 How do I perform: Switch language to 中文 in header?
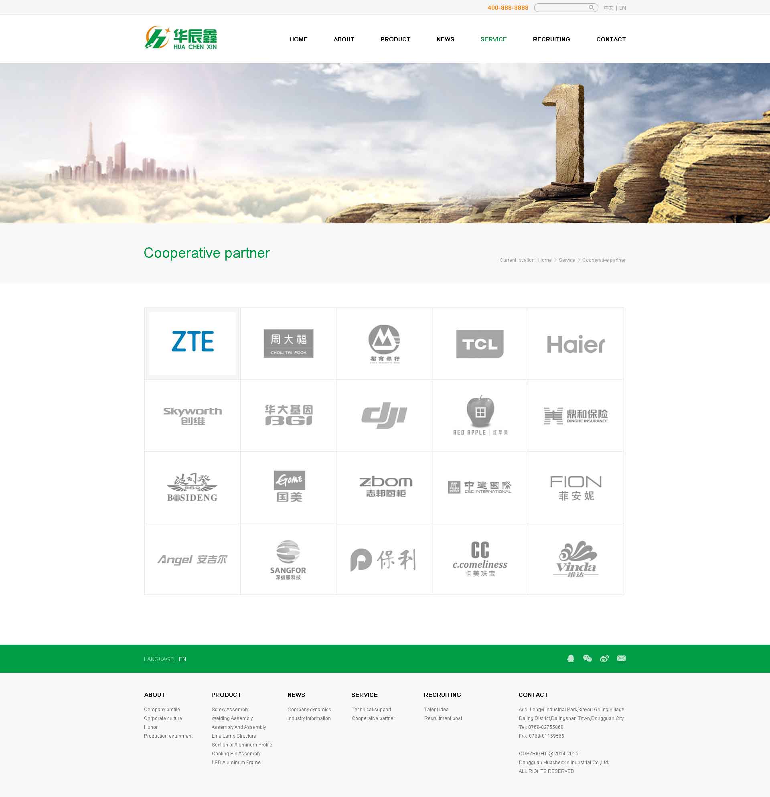[608, 8]
